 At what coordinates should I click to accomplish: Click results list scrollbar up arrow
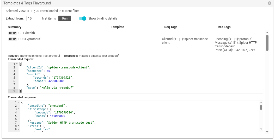tap(267, 32)
